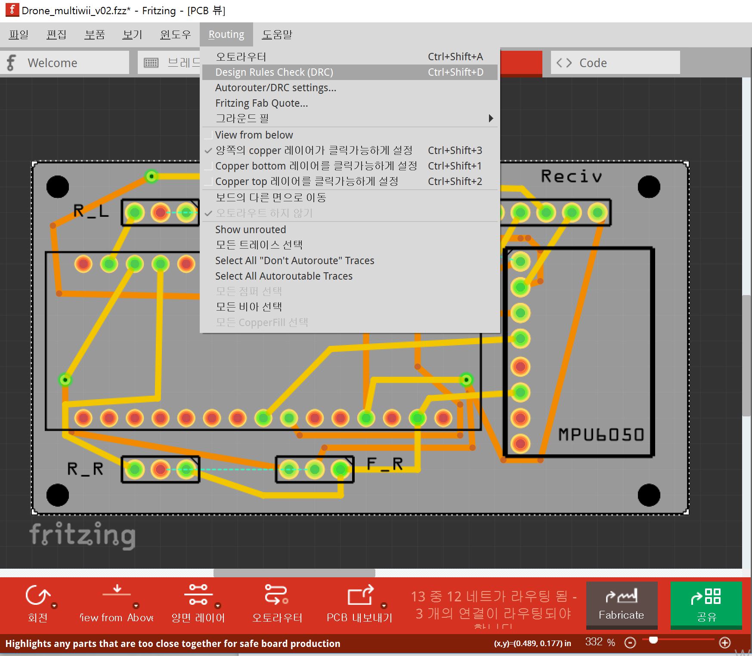Open the 보품 menu
Viewport: 752px width, 656px height.
pyautogui.click(x=94, y=34)
